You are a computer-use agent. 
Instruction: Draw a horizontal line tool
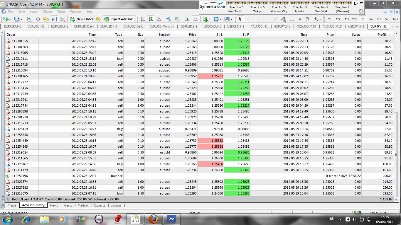click(x=267, y=19)
